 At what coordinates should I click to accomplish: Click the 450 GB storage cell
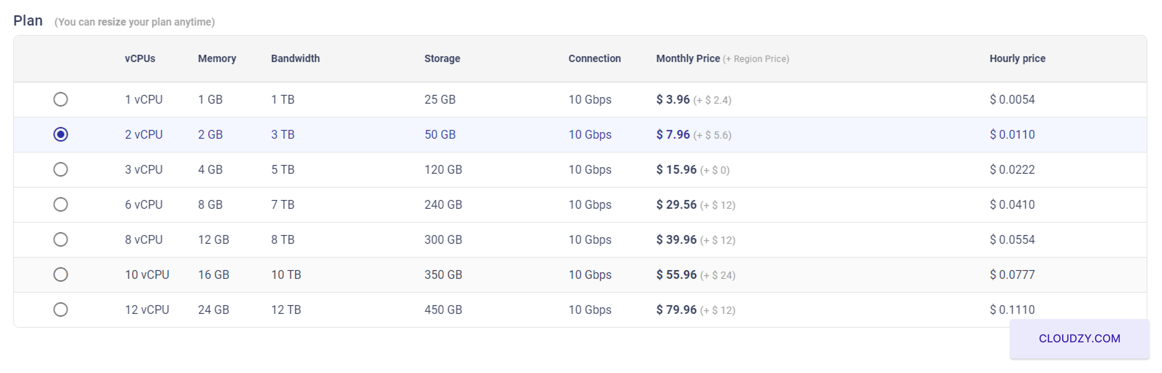coord(443,309)
